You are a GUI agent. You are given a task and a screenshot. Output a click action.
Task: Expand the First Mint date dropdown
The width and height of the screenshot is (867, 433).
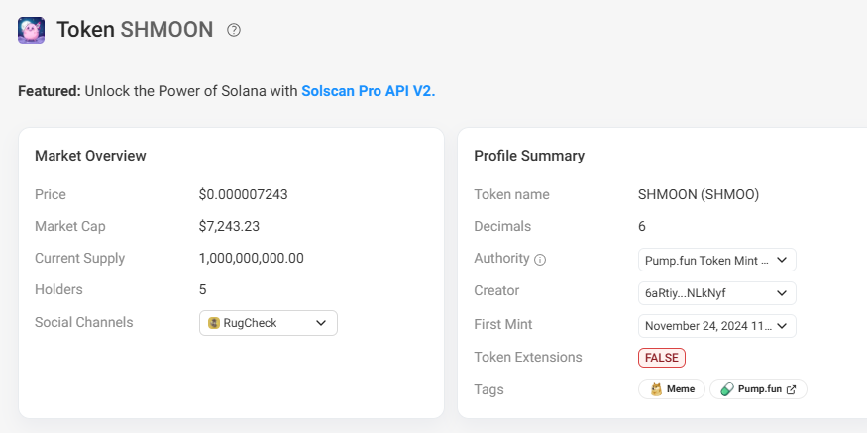[x=717, y=326]
